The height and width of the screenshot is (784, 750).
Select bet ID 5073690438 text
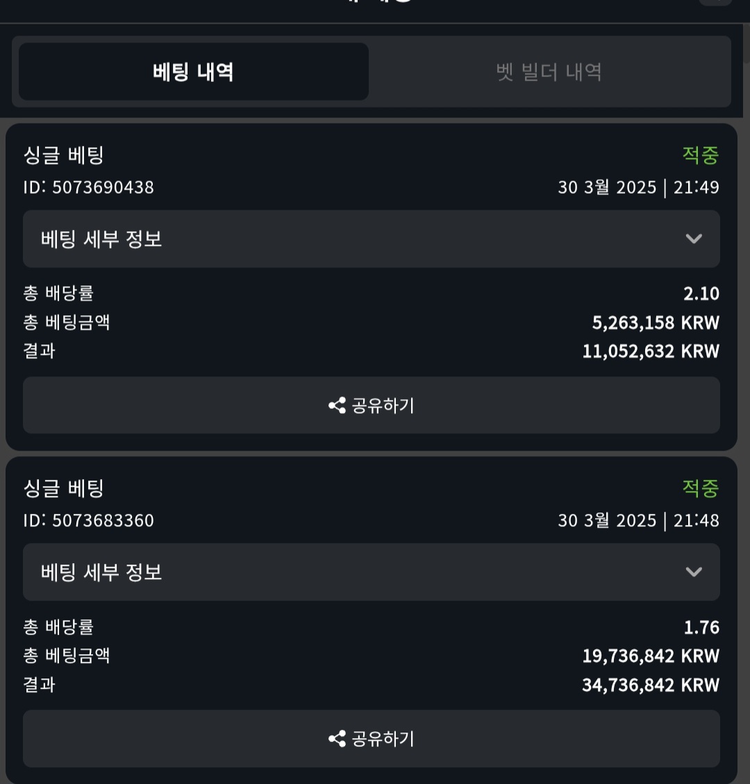[89, 187]
